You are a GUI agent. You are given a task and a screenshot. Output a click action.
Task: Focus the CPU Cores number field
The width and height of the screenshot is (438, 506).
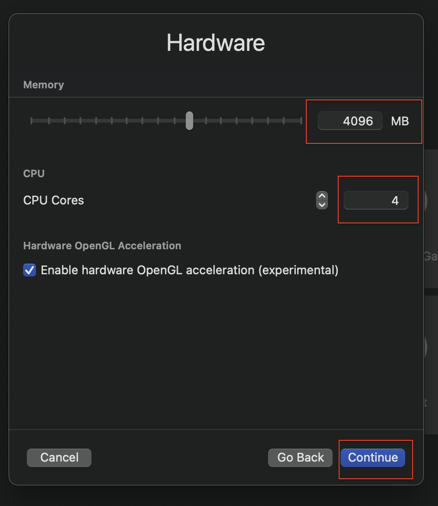pyautogui.click(x=376, y=201)
